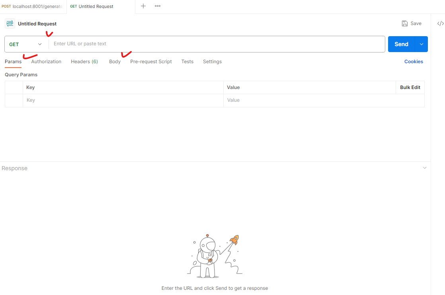This screenshot has width=445, height=295.
Task: Click the Response label
Action: [x=14, y=168]
